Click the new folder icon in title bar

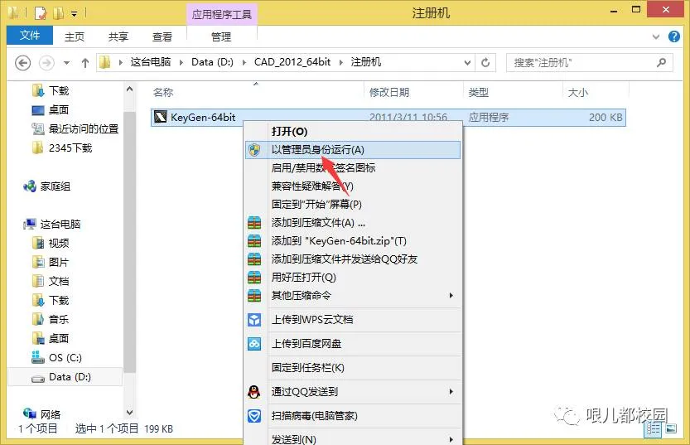pos(58,13)
